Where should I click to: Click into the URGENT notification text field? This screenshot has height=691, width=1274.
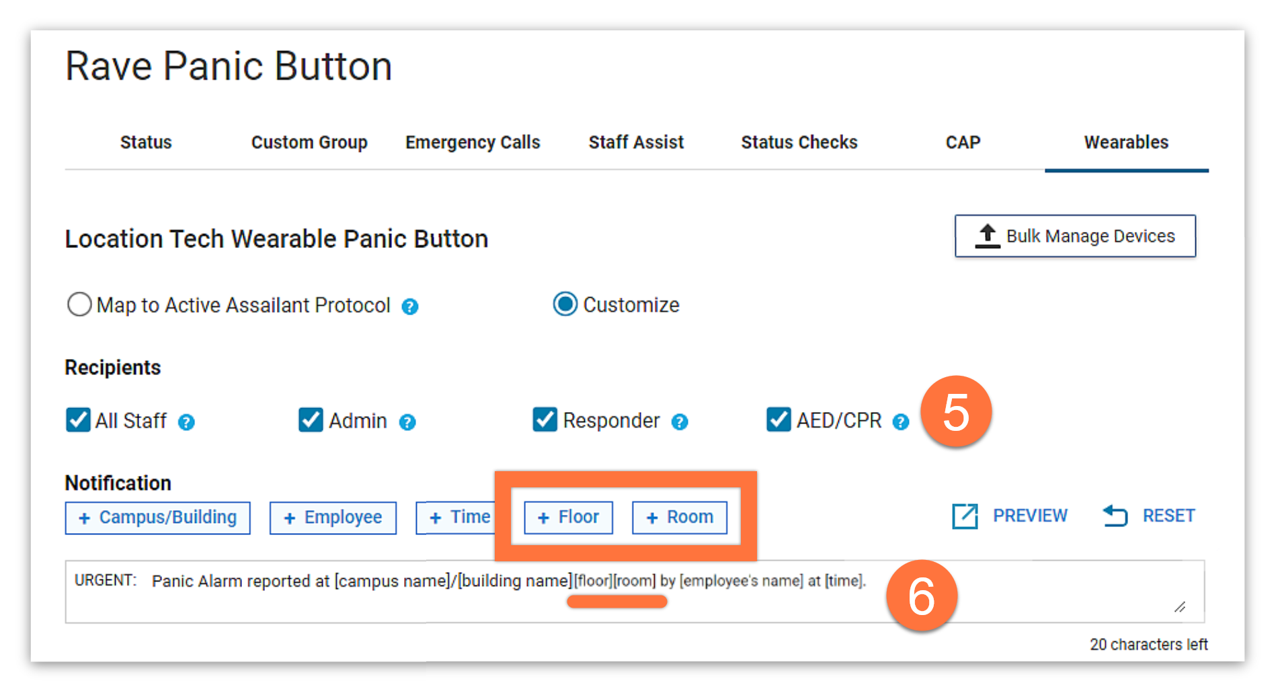635,592
